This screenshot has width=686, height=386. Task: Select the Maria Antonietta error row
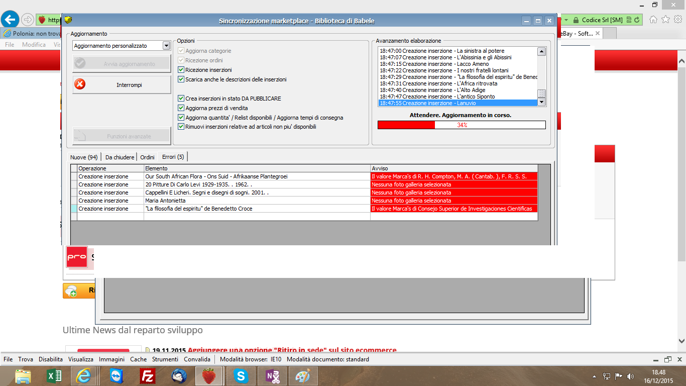tap(304, 201)
